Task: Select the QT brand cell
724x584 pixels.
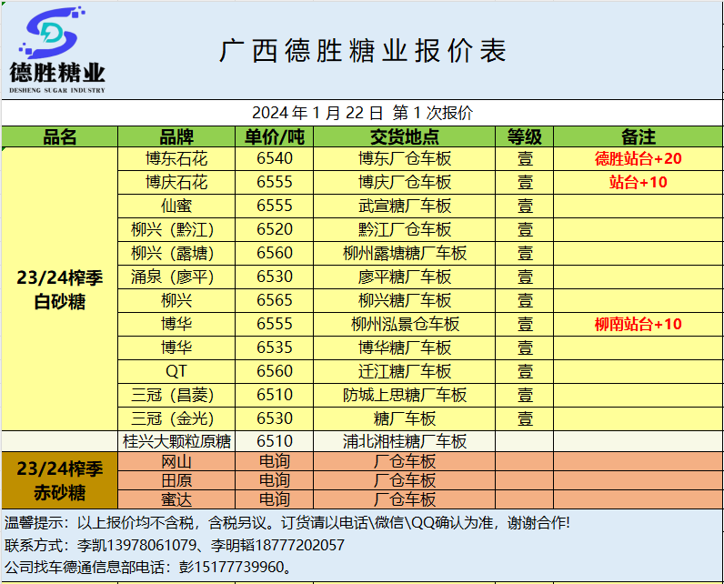Action: tap(176, 371)
